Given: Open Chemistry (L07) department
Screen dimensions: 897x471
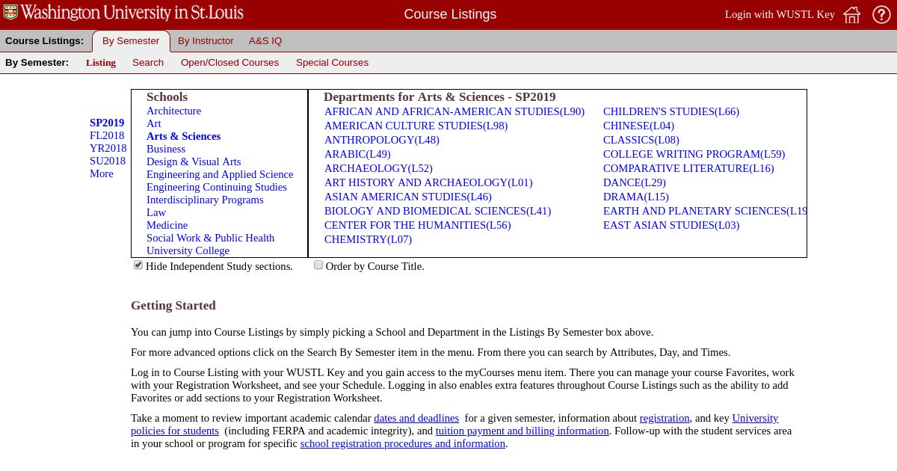Looking at the screenshot, I should click(368, 239).
